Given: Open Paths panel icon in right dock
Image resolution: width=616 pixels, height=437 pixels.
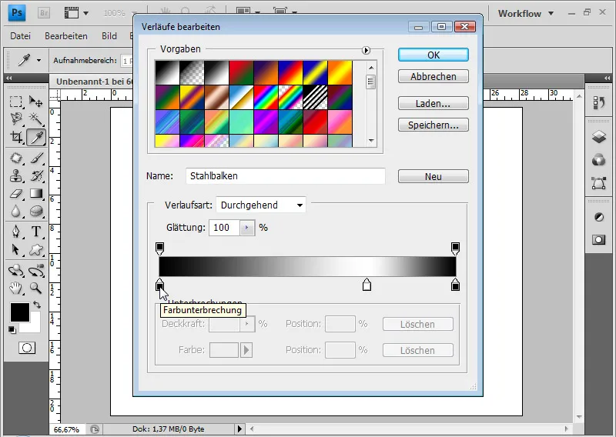Looking at the screenshot, I should 599,183.
